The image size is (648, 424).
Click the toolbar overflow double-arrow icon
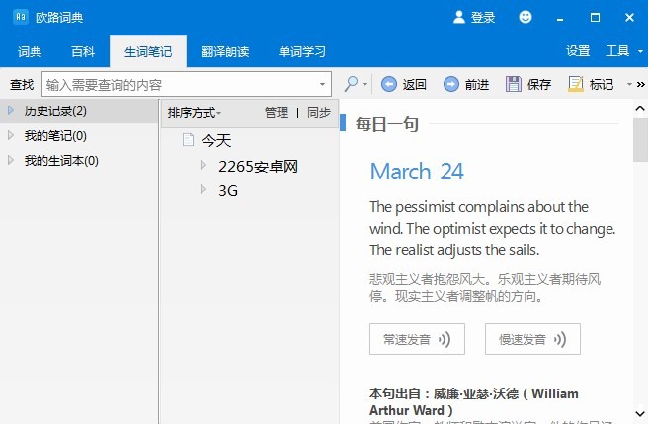point(640,84)
